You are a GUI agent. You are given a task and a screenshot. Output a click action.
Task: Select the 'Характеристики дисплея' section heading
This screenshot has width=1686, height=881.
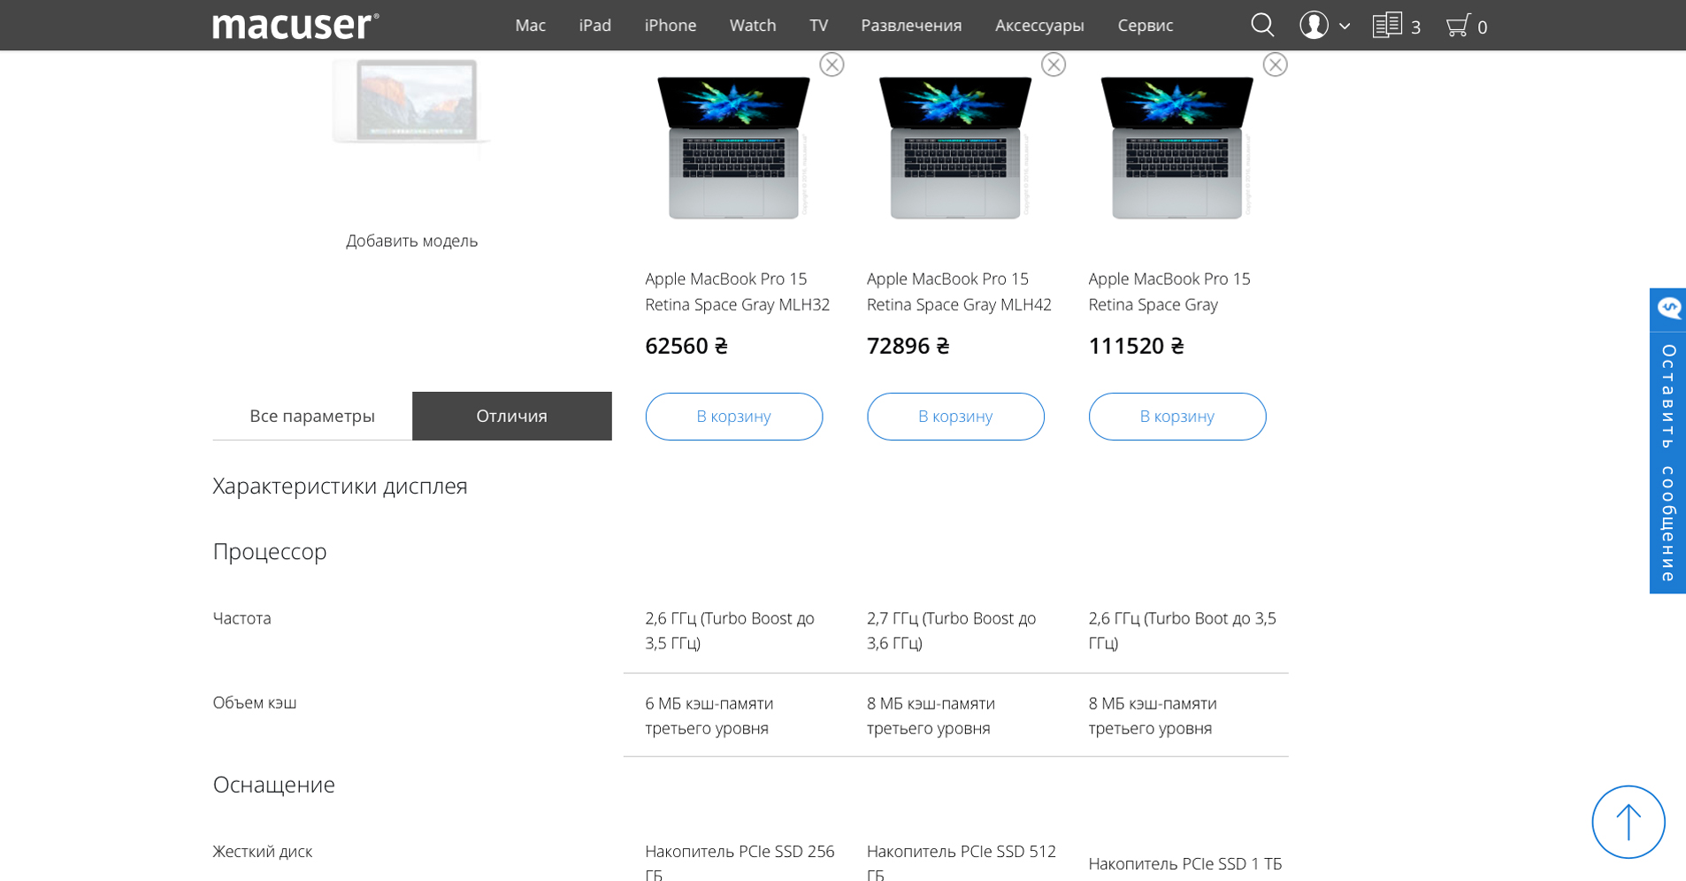340,486
